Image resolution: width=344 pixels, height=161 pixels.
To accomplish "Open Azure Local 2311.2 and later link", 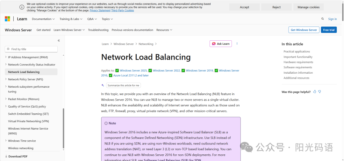I will (131, 75).
